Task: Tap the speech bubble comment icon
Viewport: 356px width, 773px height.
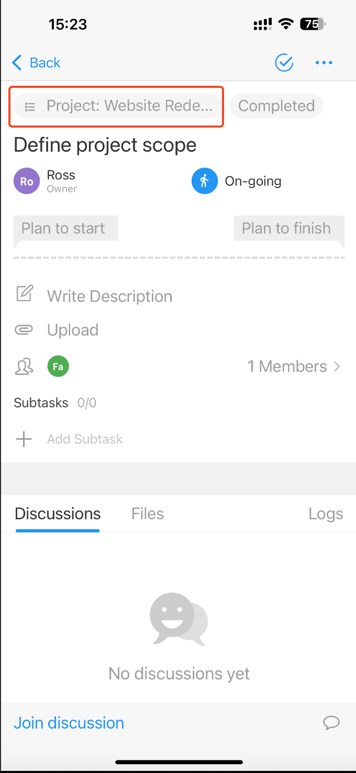Action: click(331, 723)
